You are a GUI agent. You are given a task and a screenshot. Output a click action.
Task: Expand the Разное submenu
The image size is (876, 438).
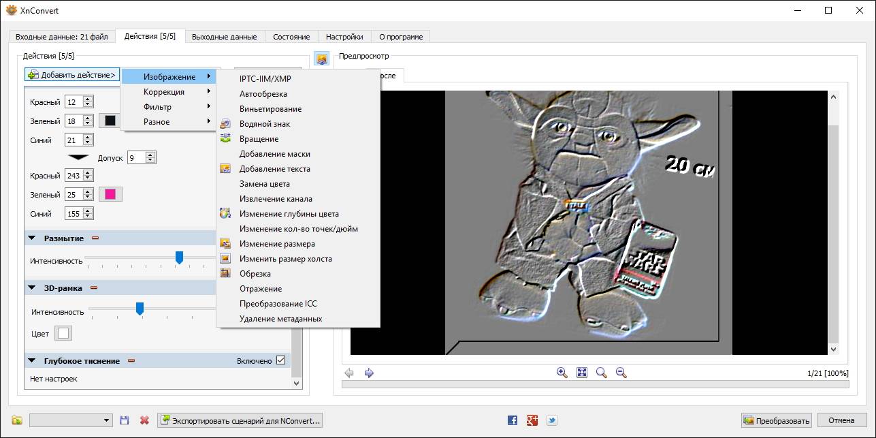pyautogui.click(x=169, y=122)
